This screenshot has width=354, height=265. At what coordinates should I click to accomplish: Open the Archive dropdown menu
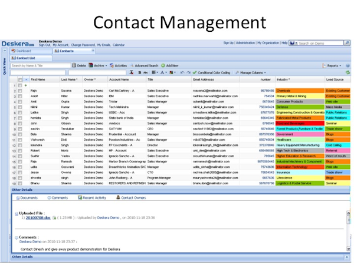[98, 65]
